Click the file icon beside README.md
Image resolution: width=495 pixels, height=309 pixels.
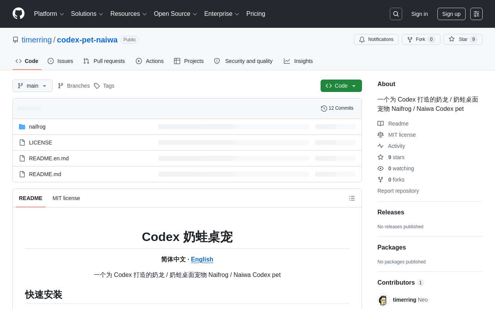click(x=22, y=174)
